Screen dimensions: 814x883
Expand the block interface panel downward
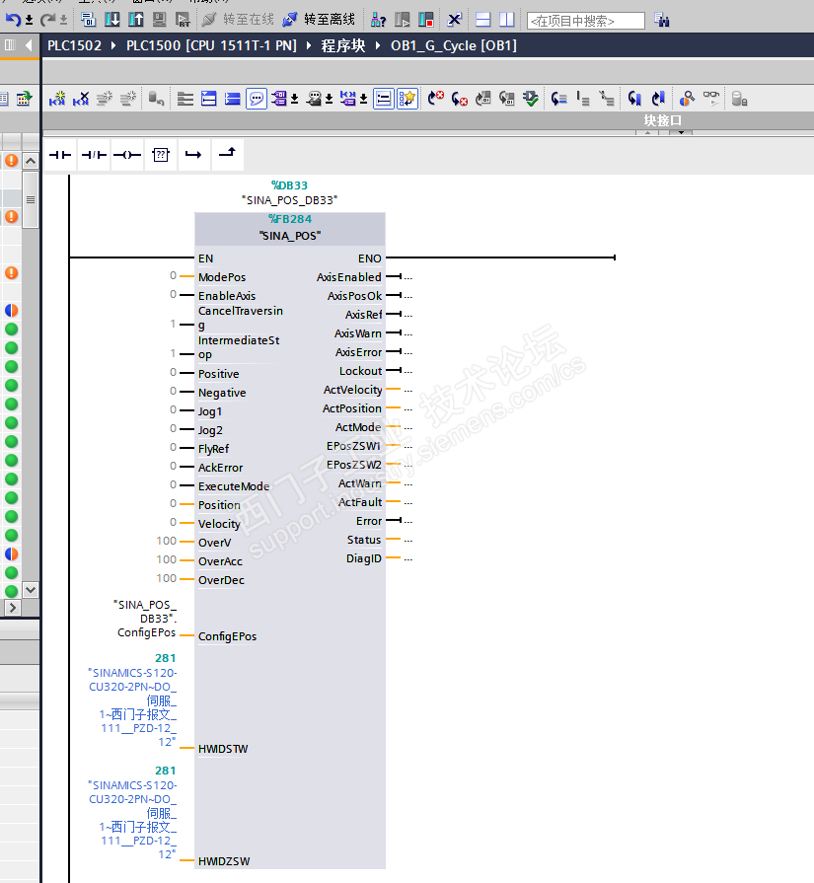click(680, 133)
